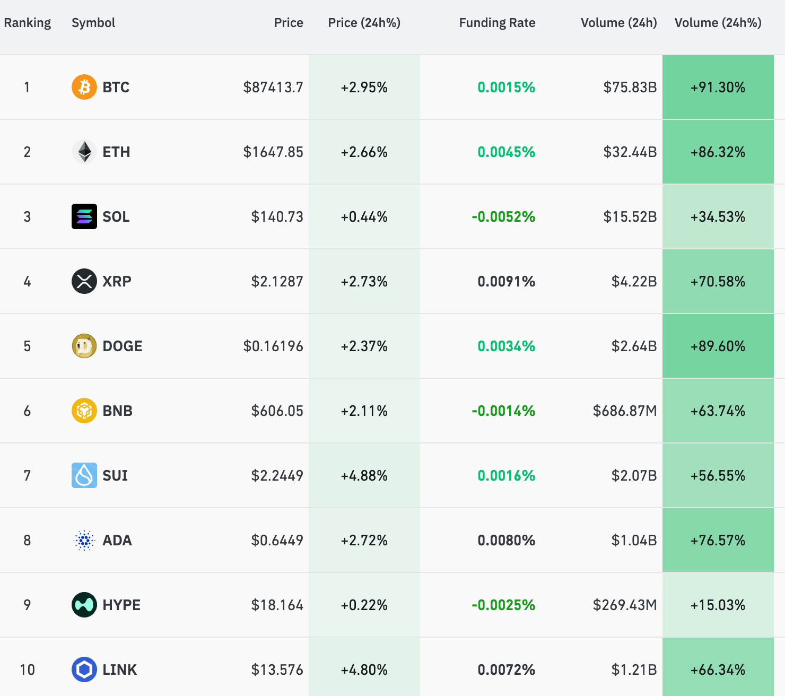
Task: Click the Dogecoin logo icon
Action: pyautogui.click(x=84, y=346)
